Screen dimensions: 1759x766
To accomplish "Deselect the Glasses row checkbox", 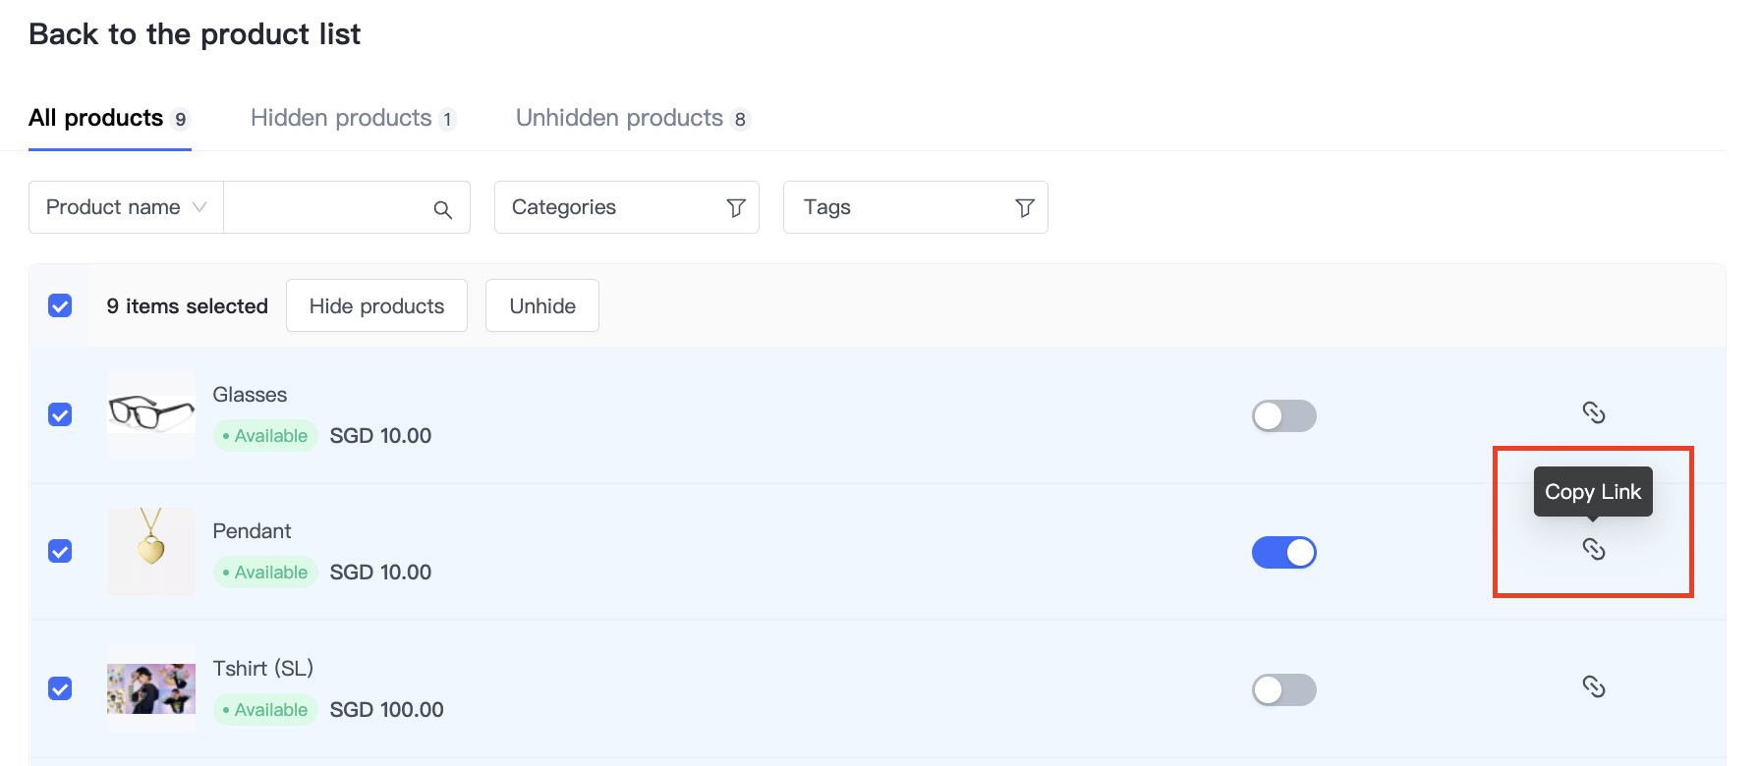I will tap(60, 414).
